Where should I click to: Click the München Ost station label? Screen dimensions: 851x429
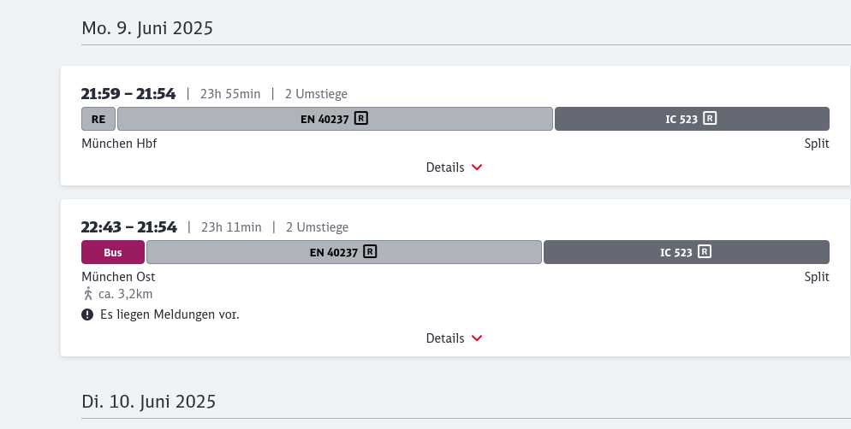(118, 277)
